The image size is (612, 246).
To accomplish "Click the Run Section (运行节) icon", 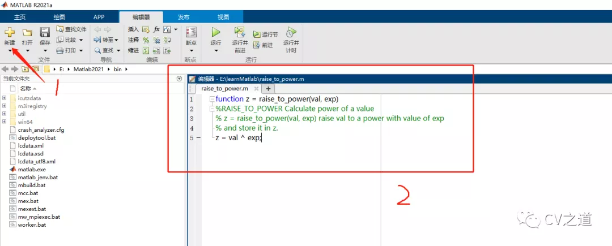I will point(257,34).
